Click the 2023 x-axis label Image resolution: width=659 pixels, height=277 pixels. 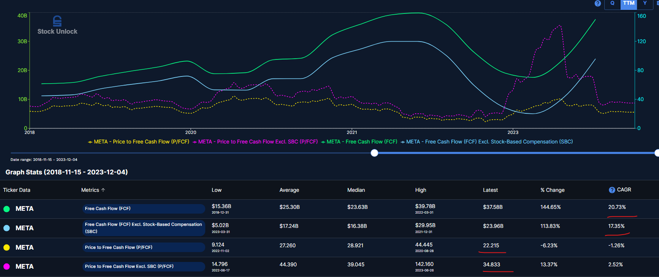coord(513,132)
